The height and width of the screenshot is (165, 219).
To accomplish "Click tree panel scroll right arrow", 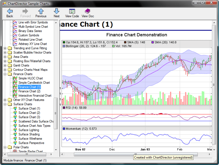I will 51,154.
